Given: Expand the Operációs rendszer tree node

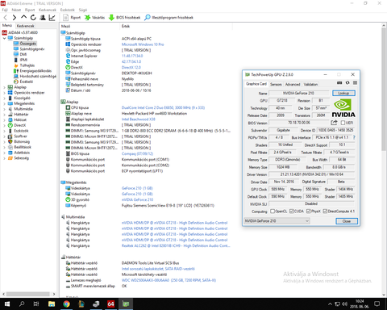Looking at the screenshot, I should click(x=4, y=93).
